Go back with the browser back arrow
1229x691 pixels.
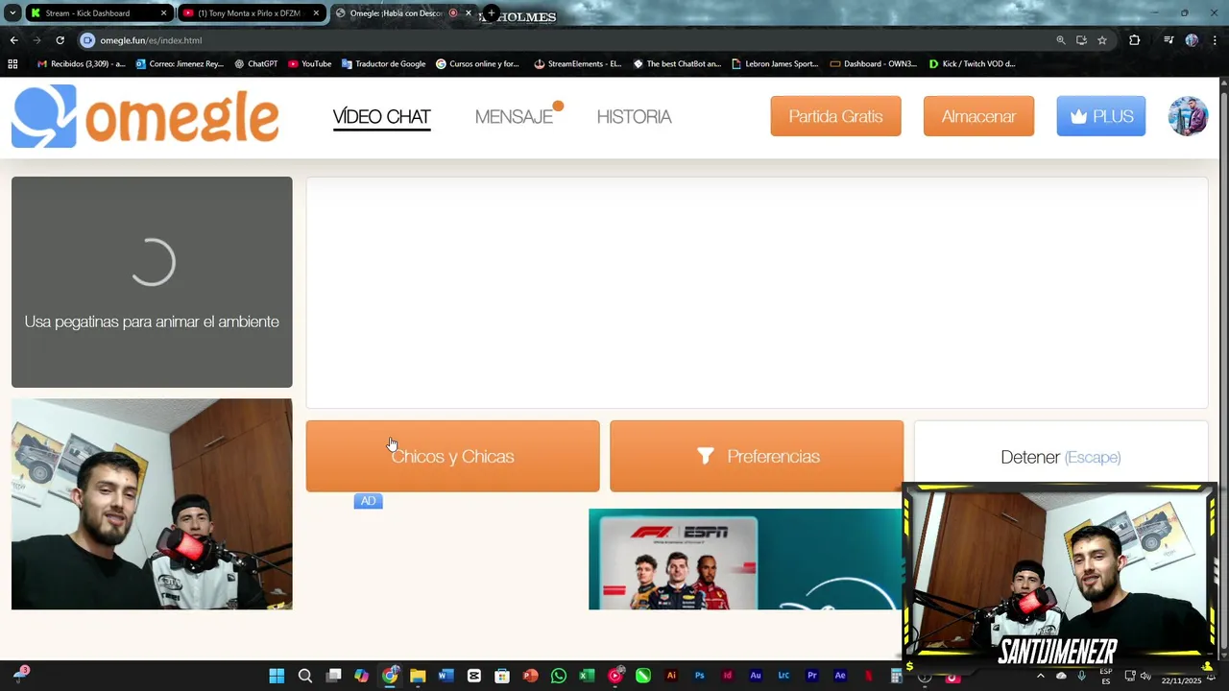pos(13,40)
